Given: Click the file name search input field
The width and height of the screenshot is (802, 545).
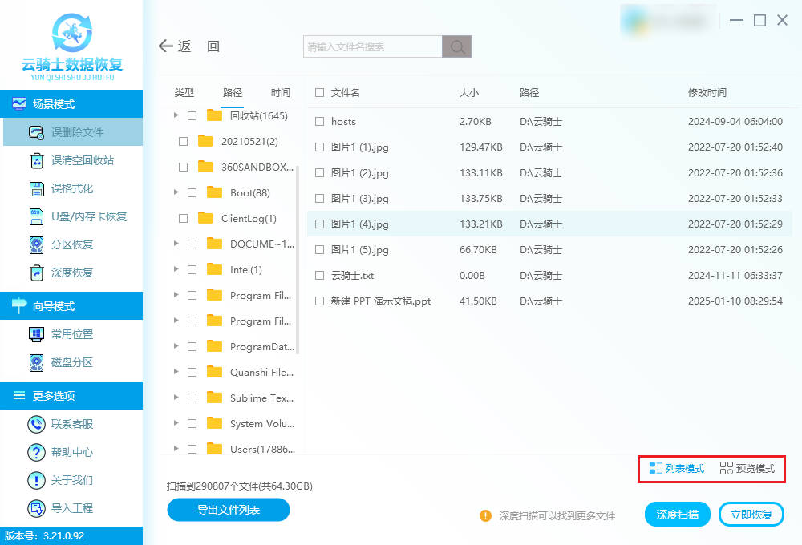Looking at the screenshot, I should pyautogui.click(x=373, y=47).
